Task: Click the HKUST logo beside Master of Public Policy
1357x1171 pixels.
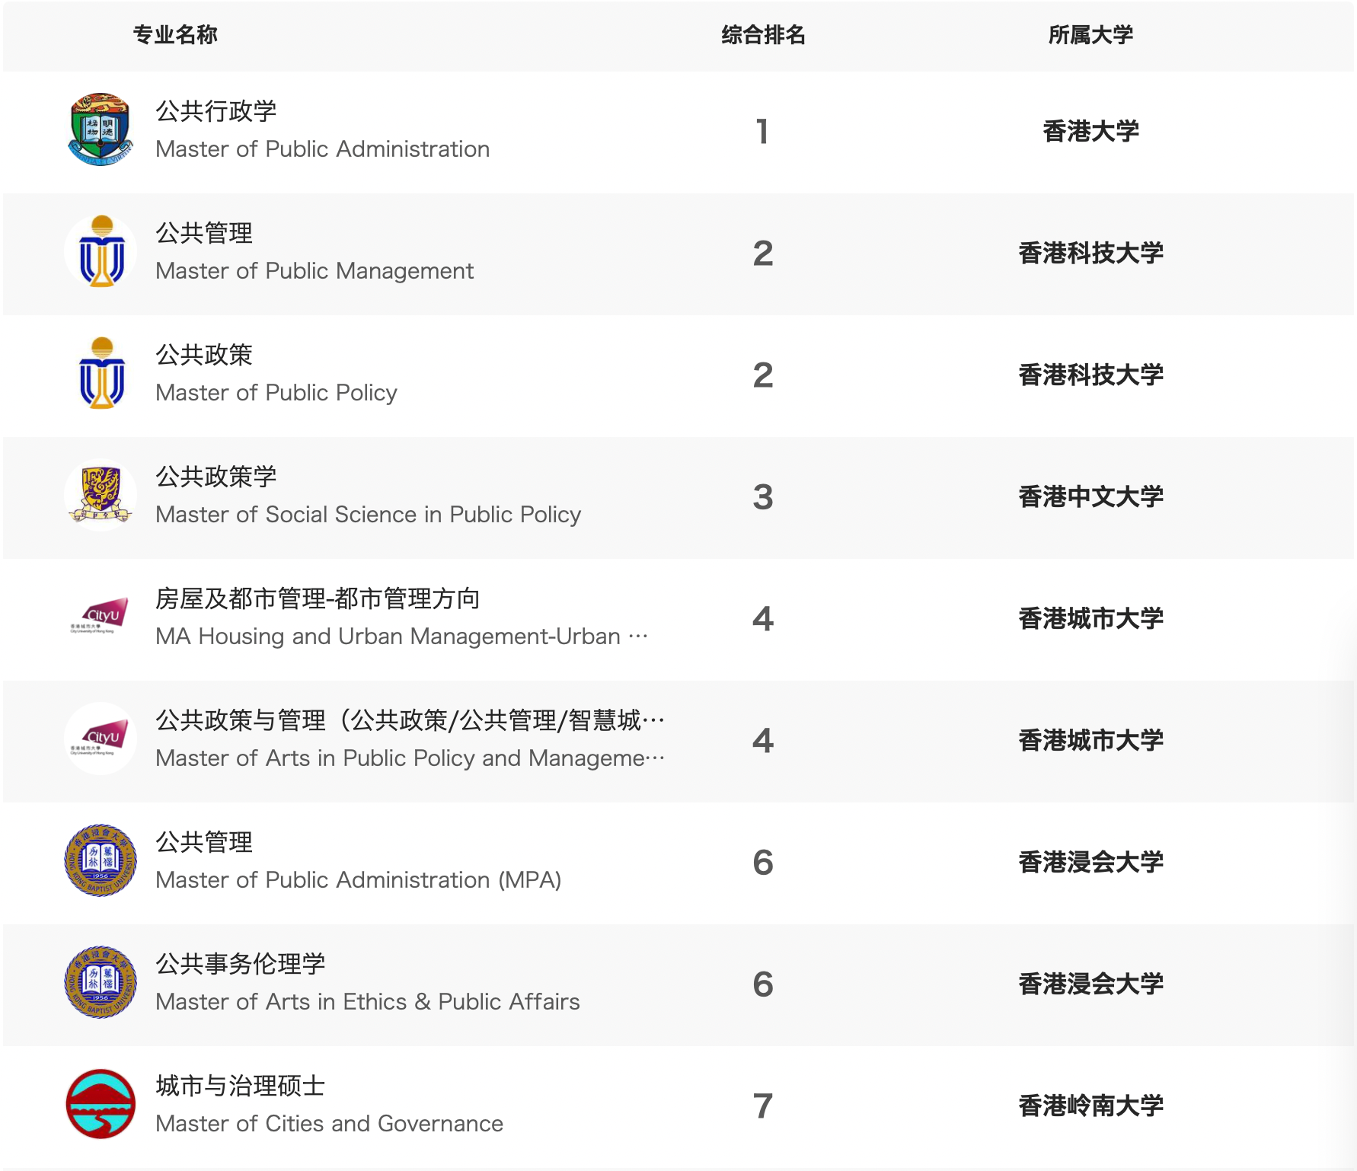Action: click(x=101, y=374)
